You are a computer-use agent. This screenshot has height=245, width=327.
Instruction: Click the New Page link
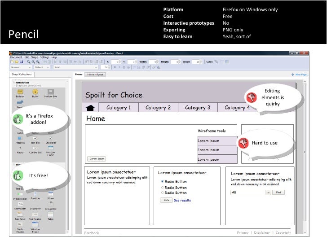[x=300, y=74]
